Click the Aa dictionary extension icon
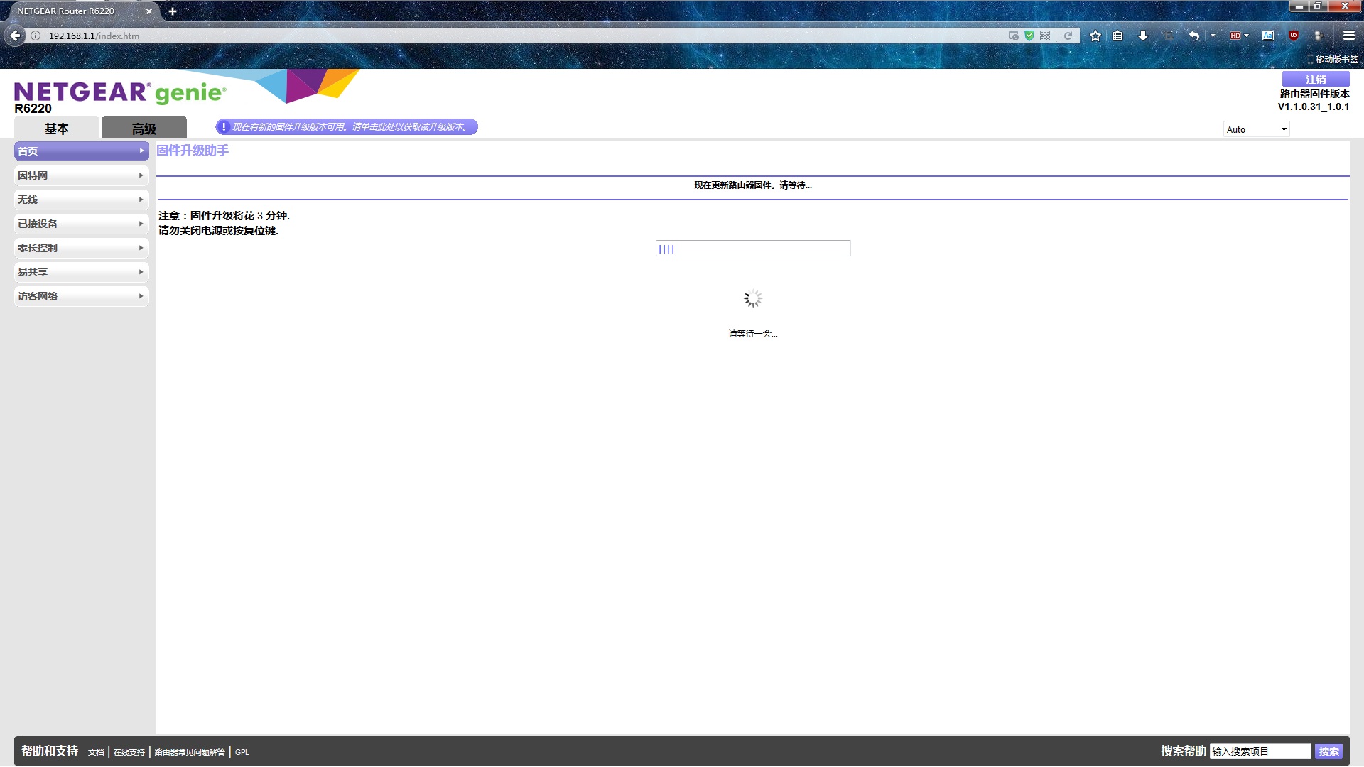Viewport: 1364px width, 767px height. (x=1268, y=36)
